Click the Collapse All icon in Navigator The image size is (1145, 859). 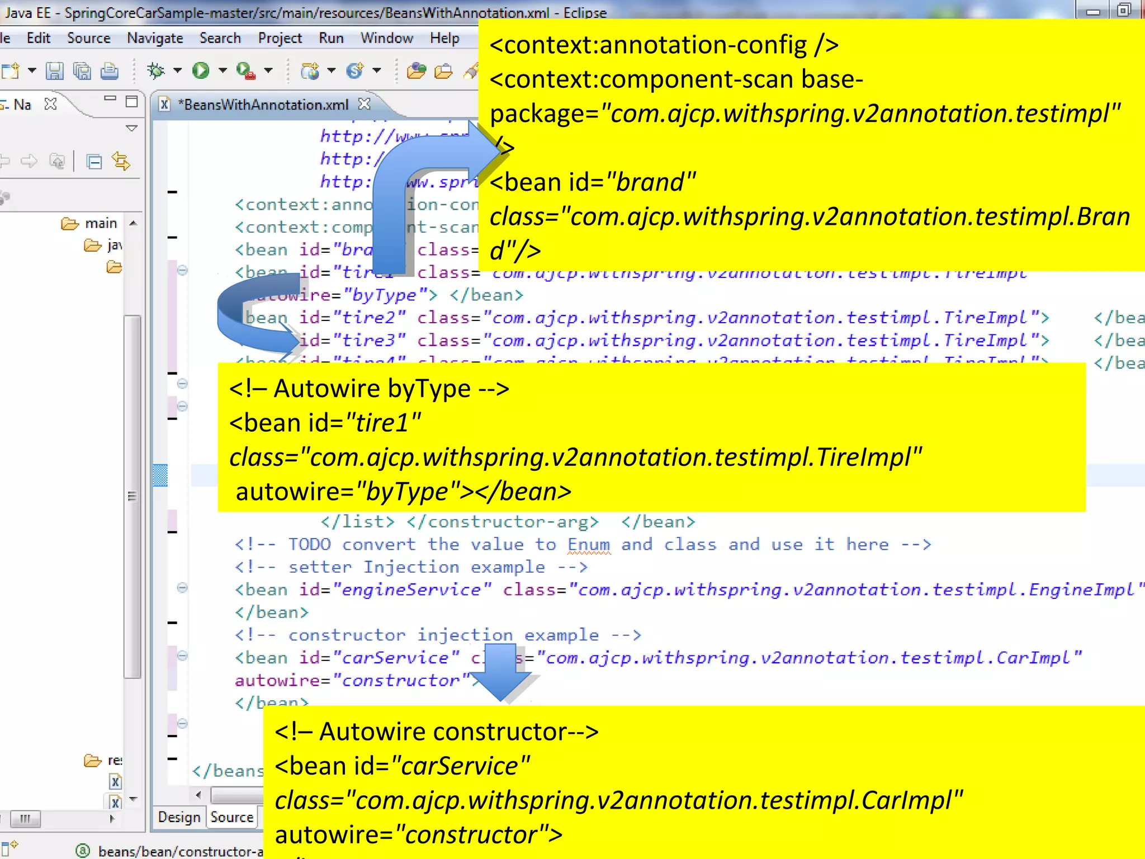click(x=94, y=162)
